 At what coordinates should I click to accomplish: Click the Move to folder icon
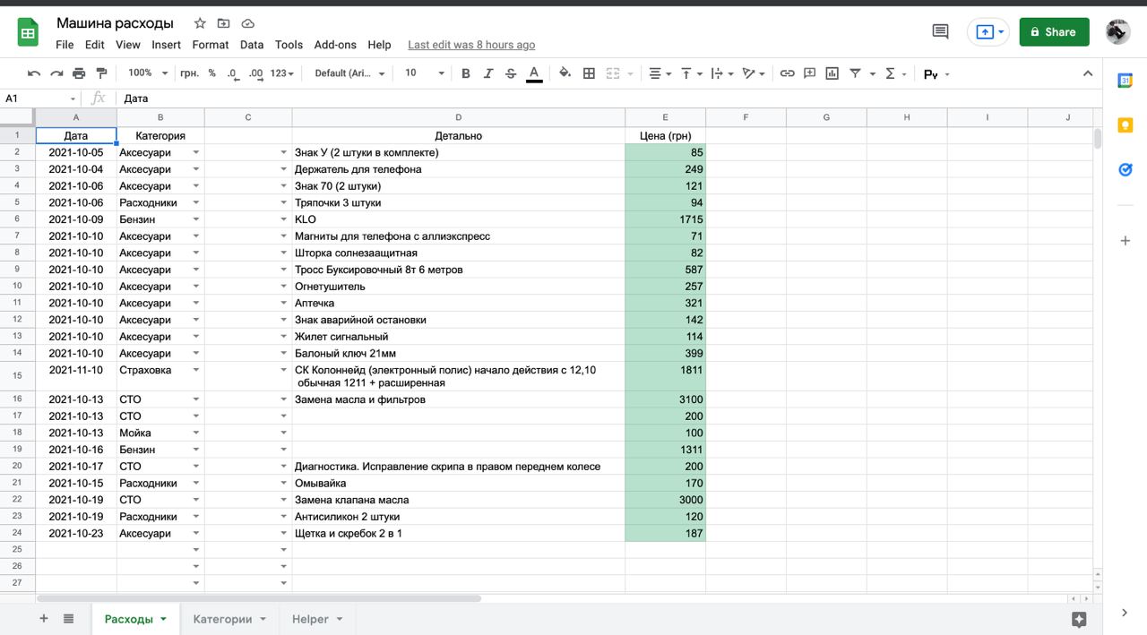(x=223, y=23)
